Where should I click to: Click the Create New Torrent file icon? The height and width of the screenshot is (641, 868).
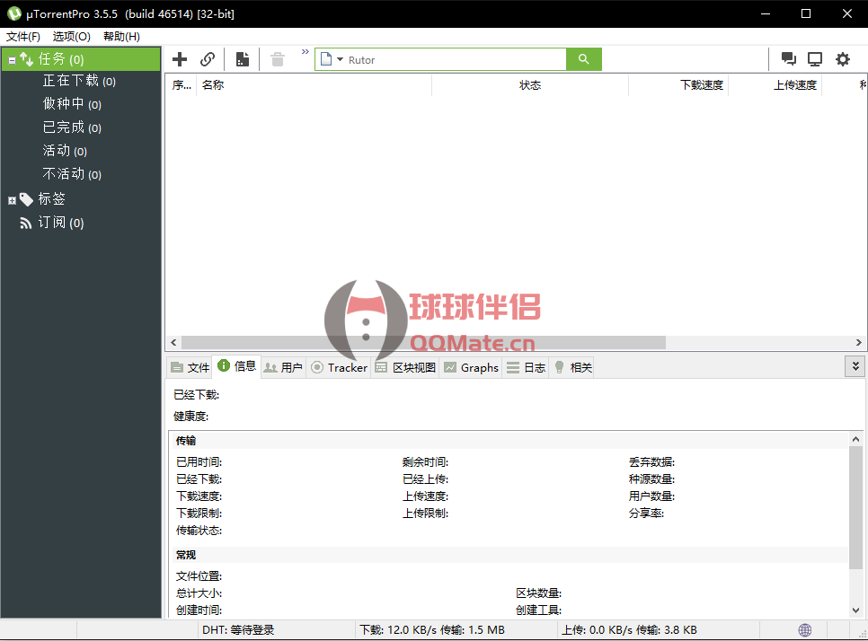[243, 59]
